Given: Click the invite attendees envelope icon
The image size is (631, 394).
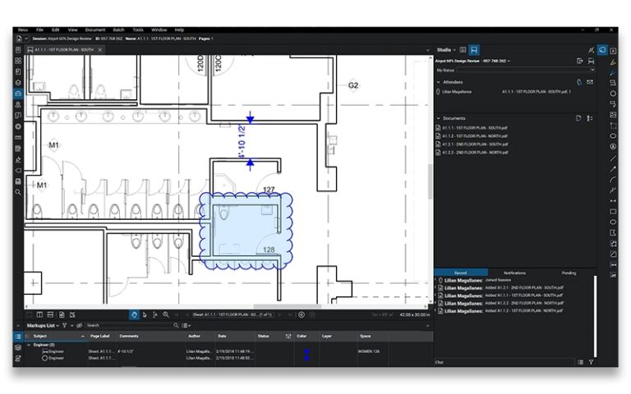Looking at the screenshot, I should click(x=590, y=82).
